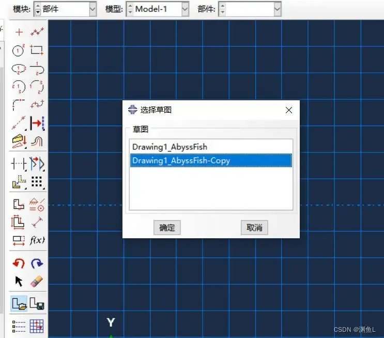Select the mirror/translate triangles tool

point(37,163)
